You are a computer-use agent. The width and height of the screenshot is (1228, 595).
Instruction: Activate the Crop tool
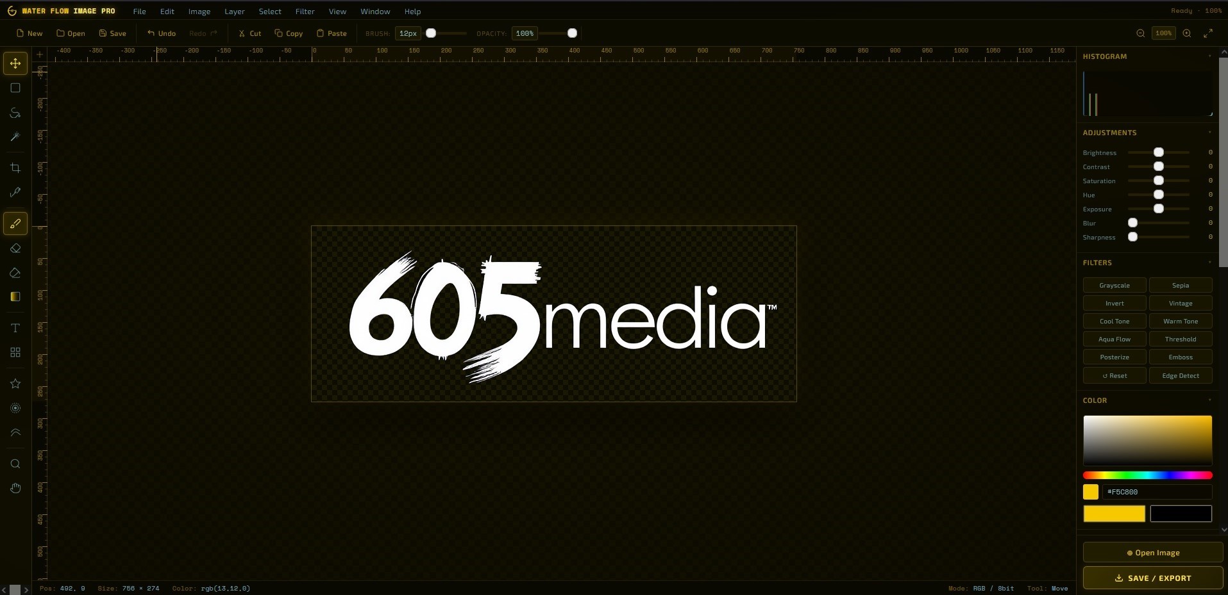pos(15,168)
